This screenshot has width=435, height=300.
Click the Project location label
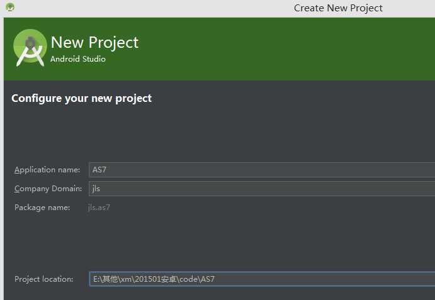click(44, 279)
